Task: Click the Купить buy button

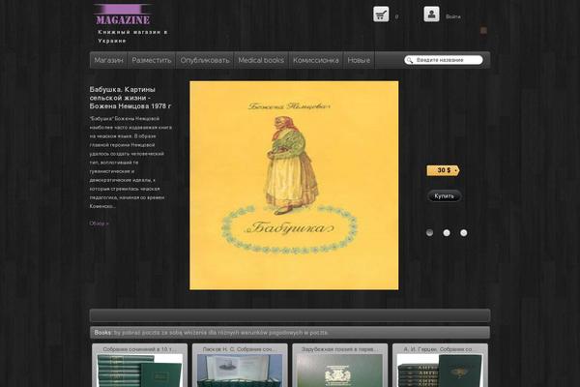Action: tap(445, 195)
